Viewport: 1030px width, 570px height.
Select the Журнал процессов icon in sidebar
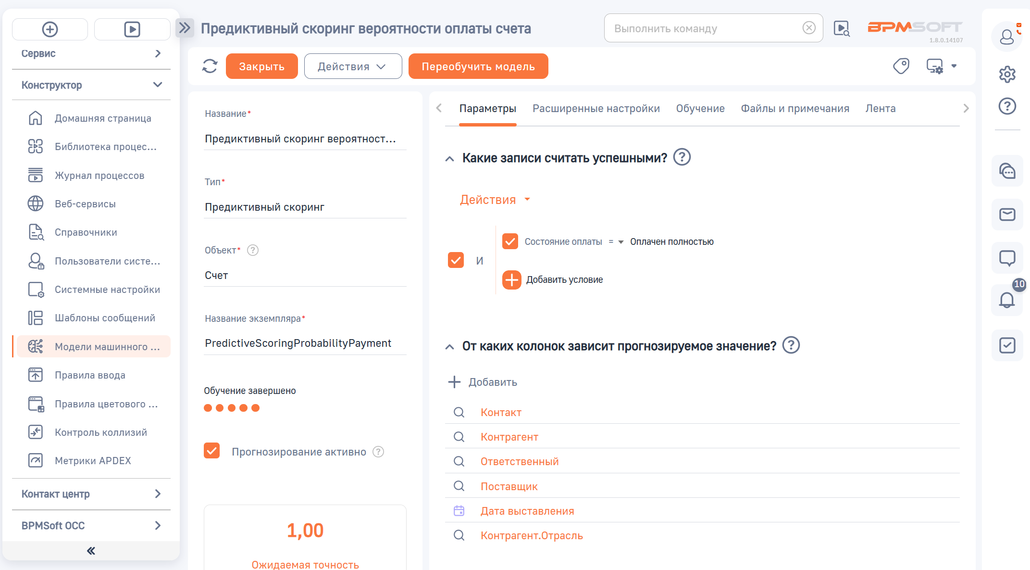(36, 175)
